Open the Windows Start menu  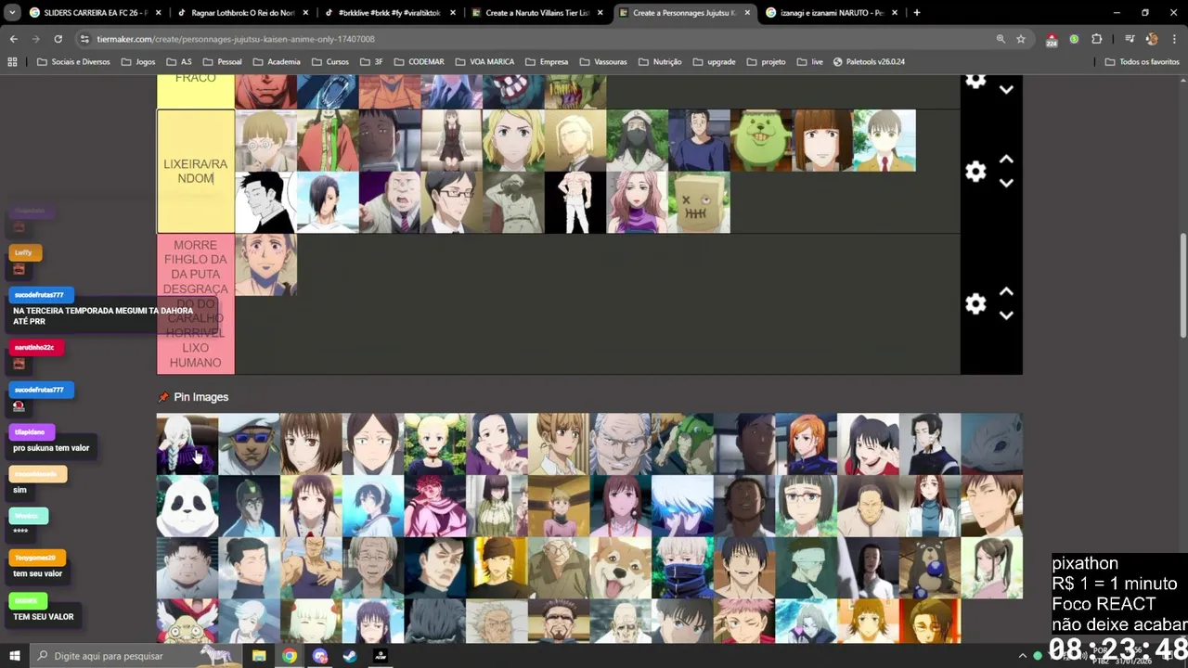tap(15, 656)
